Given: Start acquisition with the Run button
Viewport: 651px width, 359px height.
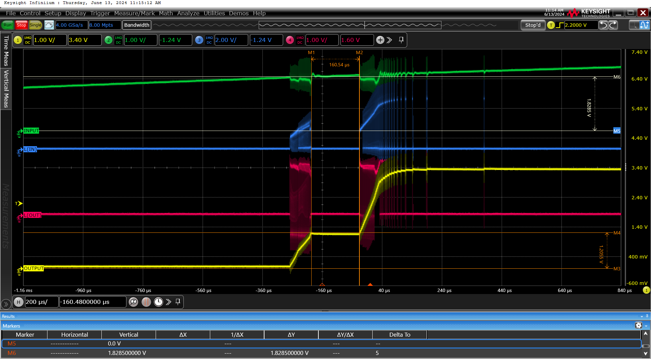Looking at the screenshot, I should [x=7, y=25].
